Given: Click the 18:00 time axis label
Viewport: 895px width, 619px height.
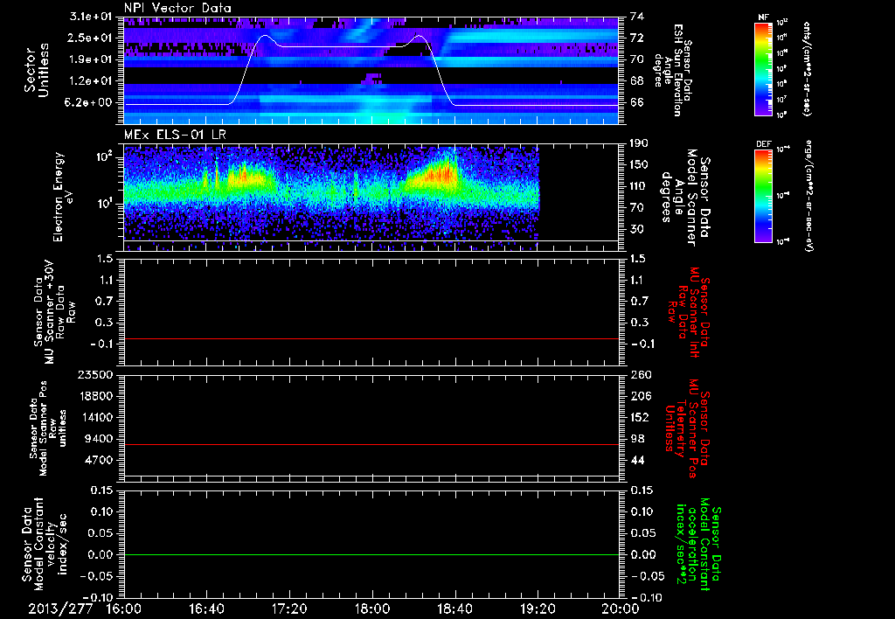Looking at the screenshot, I should coord(372,609).
